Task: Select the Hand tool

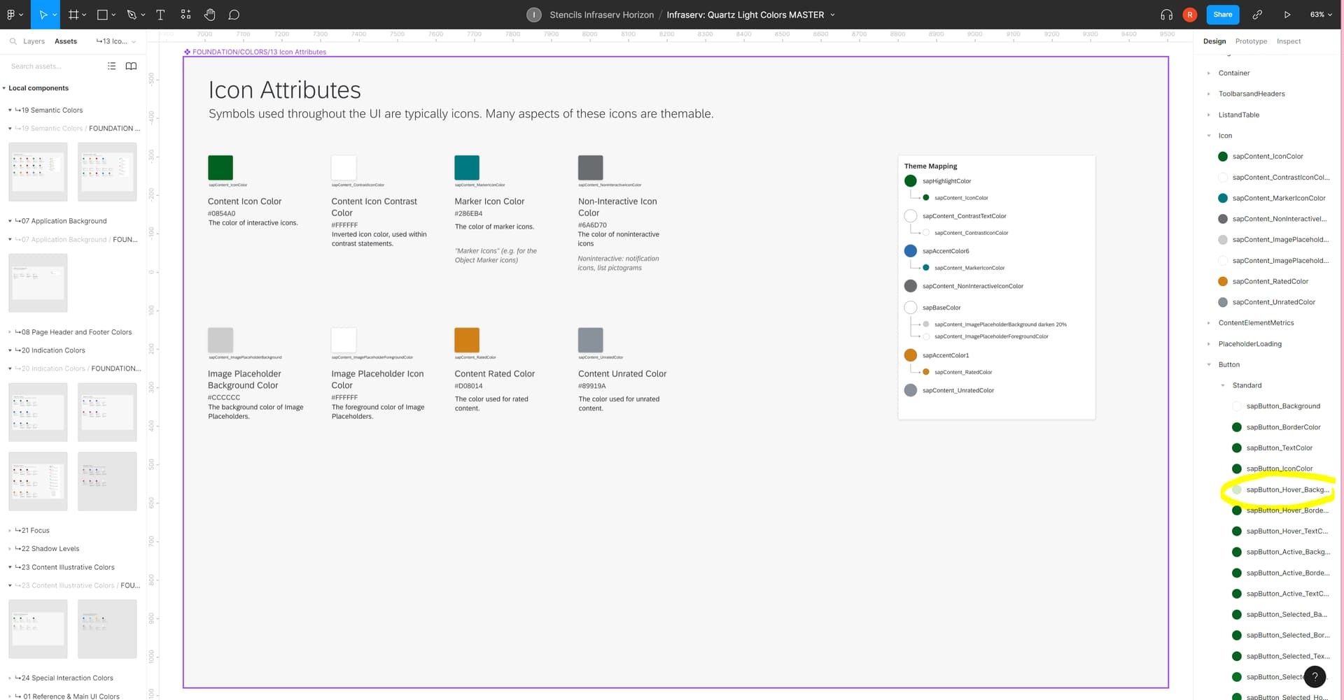Action: pos(209,15)
